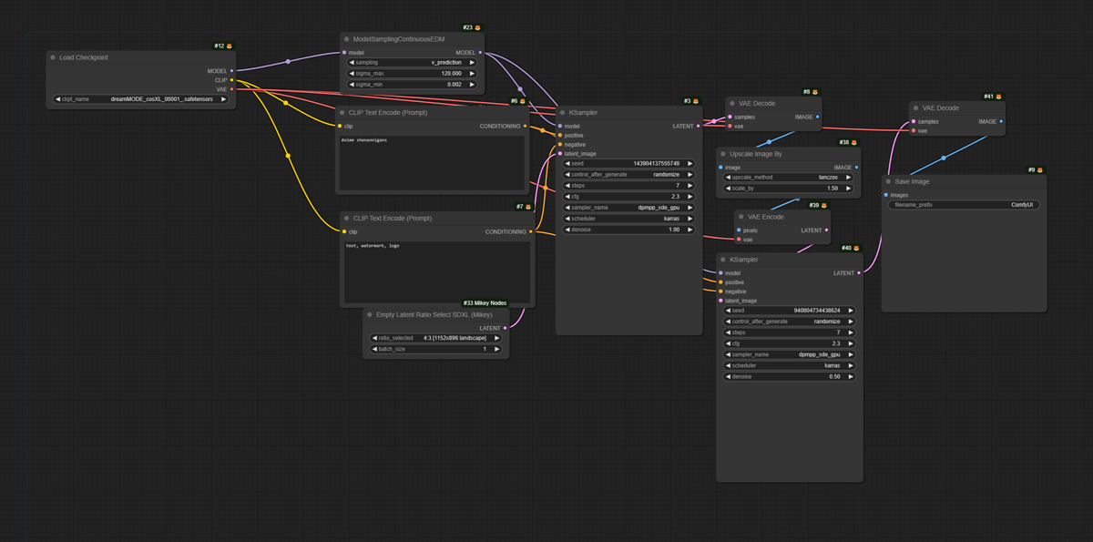The image size is (1093, 542).
Task: Click the fox badge icon beside #23
Action: click(478, 28)
